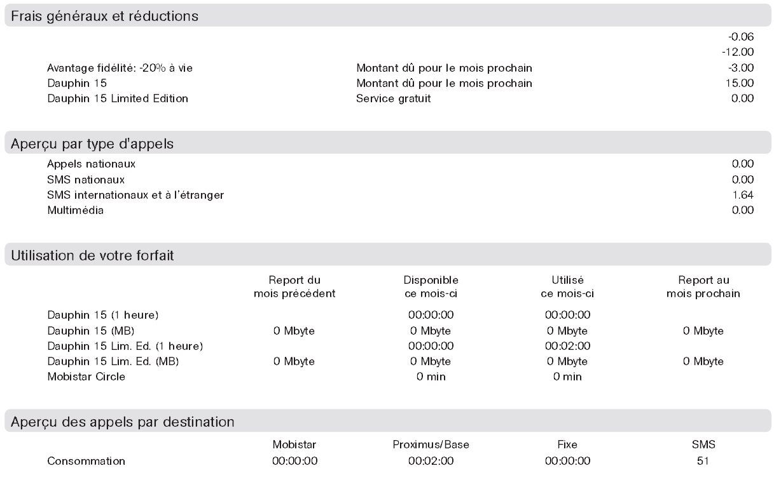Click the "Proximus/Base" column header

coord(431,445)
